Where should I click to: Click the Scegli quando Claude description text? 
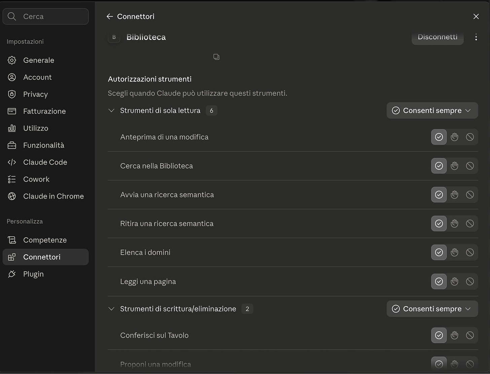click(198, 93)
